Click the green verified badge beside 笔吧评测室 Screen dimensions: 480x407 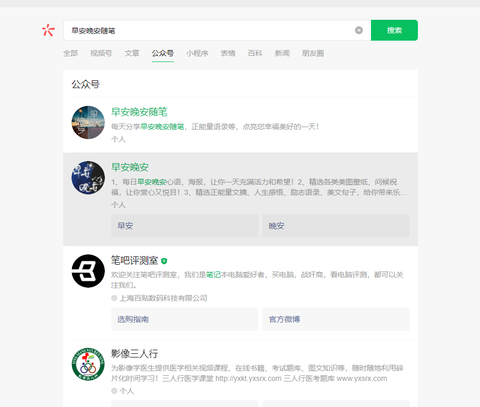click(164, 261)
